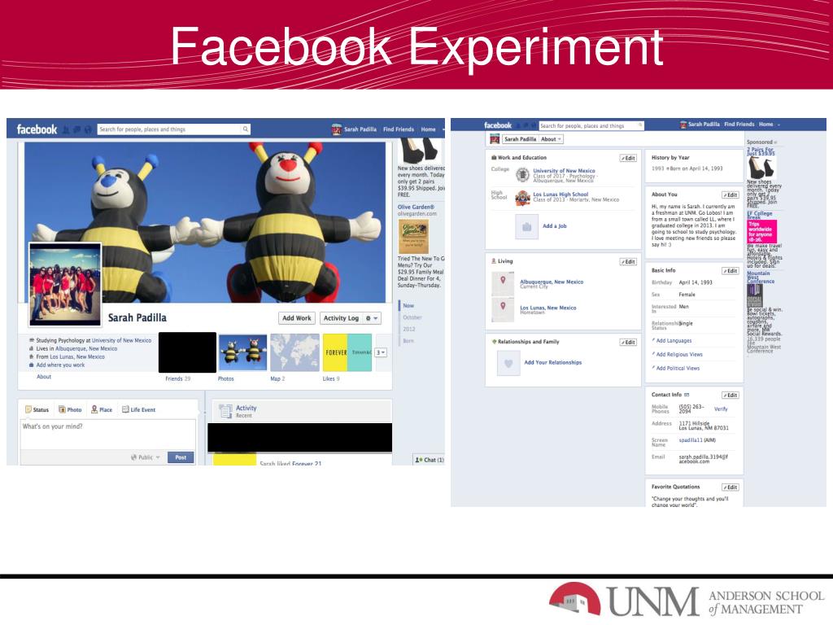This screenshot has width=833, height=625.
Task: Click Sarah Padilla's avatar in left header bar
Action: (x=336, y=129)
